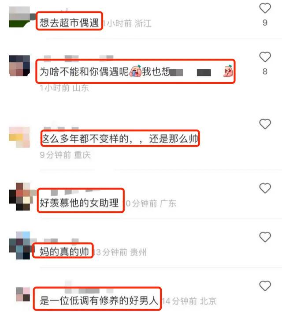
Task: Tap comment '这么多年都不变样的，，还是那么帅'
Action: coord(120,139)
